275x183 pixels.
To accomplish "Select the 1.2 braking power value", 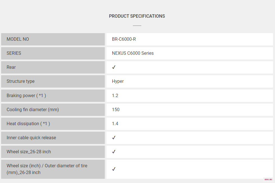I will point(115,95).
